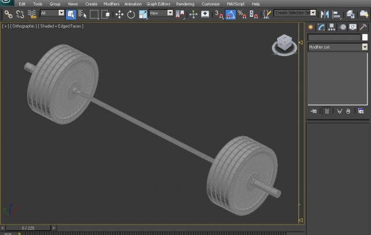Open the Animation menu
Screen dimensions: 371x235
click(x=133, y=4)
